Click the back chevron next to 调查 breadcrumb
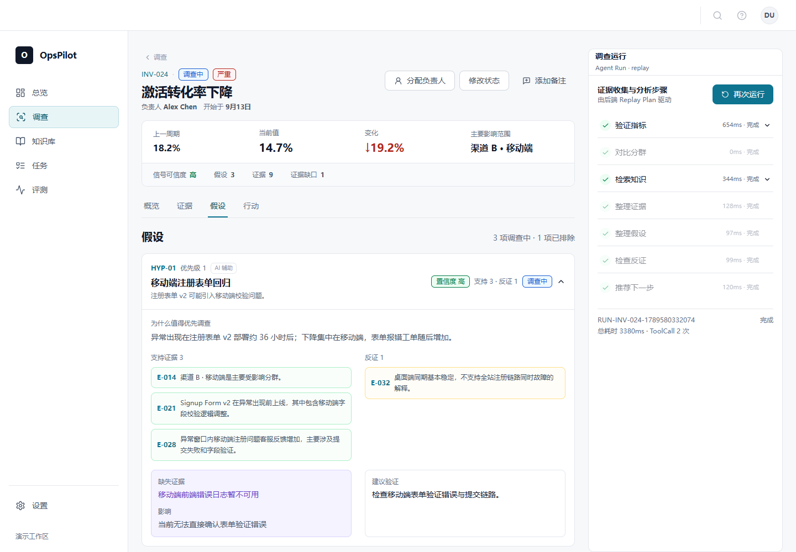This screenshot has width=796, height=552. click(148, 57)
